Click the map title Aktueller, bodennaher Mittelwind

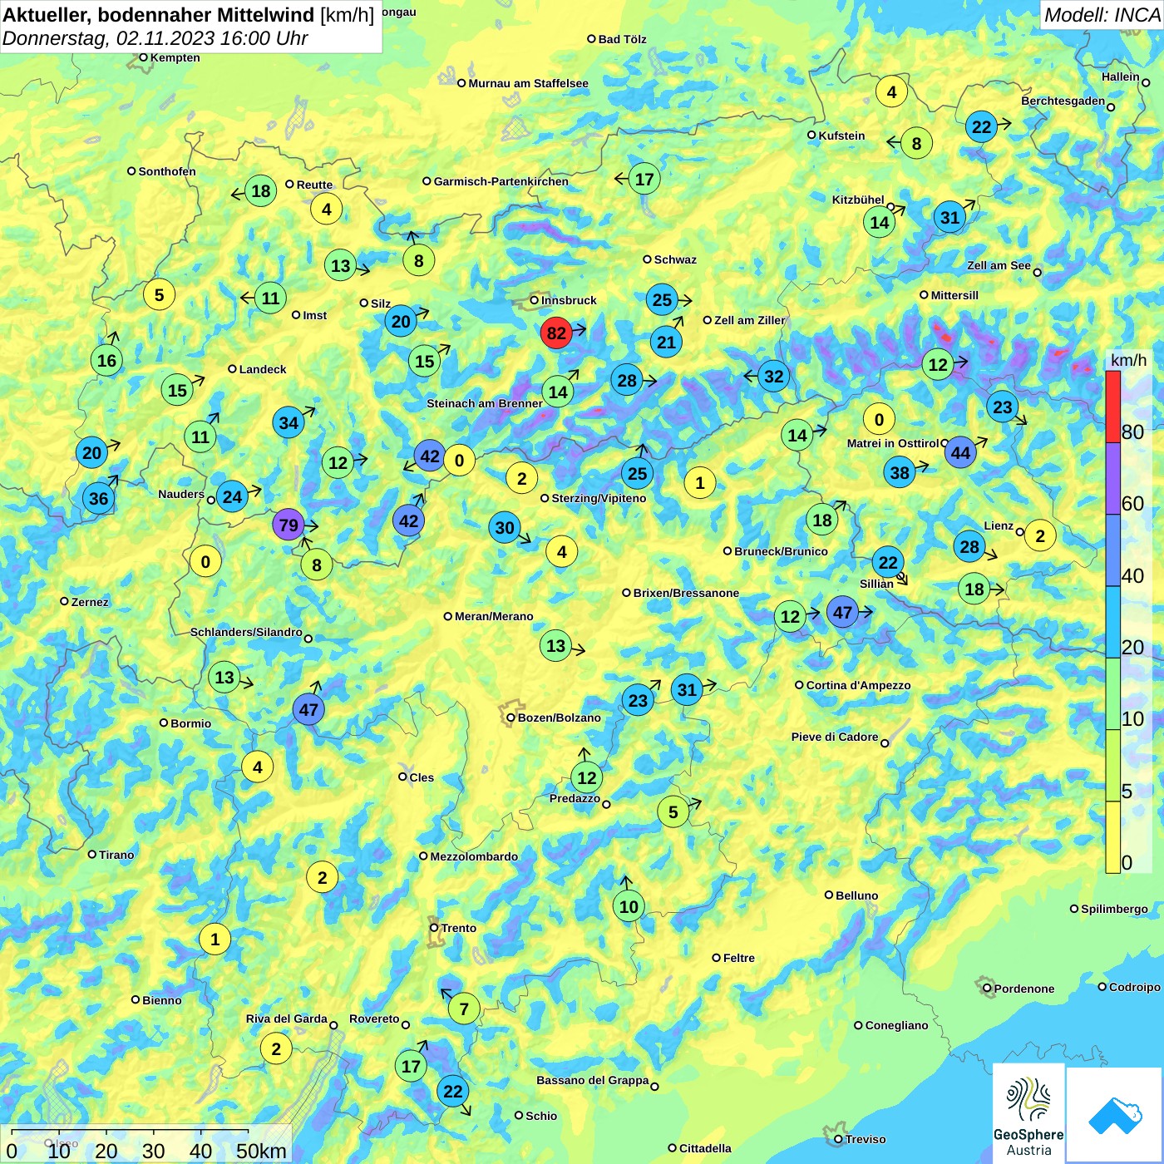click(x=159, y=15)
